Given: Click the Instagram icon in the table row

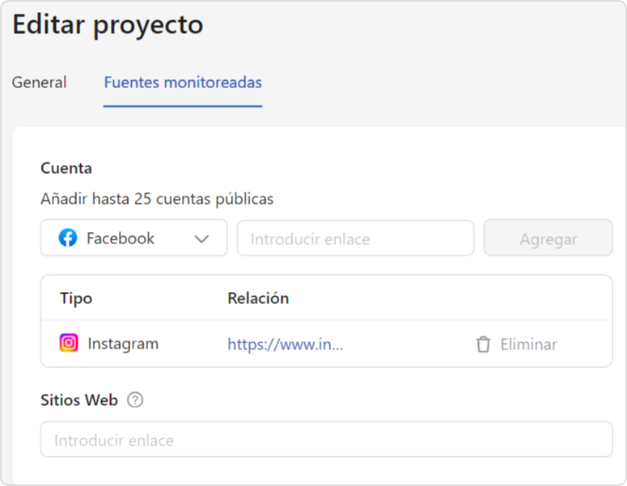Looking at the screenshot, I should pos(69,344).
